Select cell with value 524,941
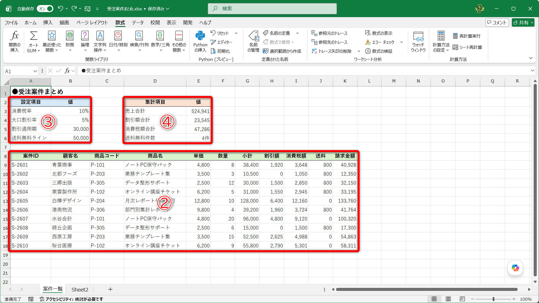 [x=198, y=111]
